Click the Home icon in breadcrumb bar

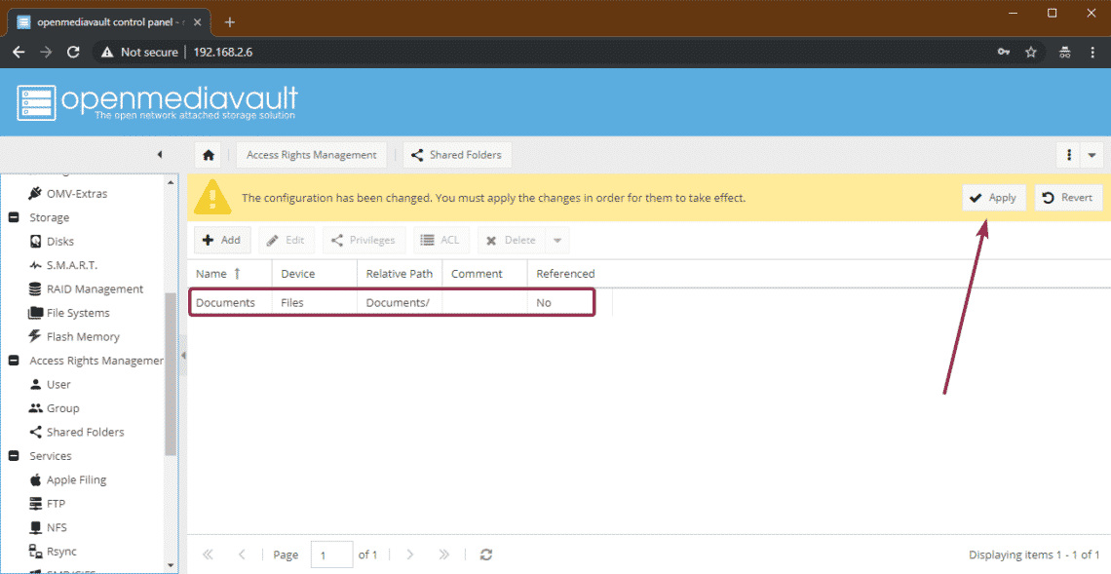tap(207, 155)
